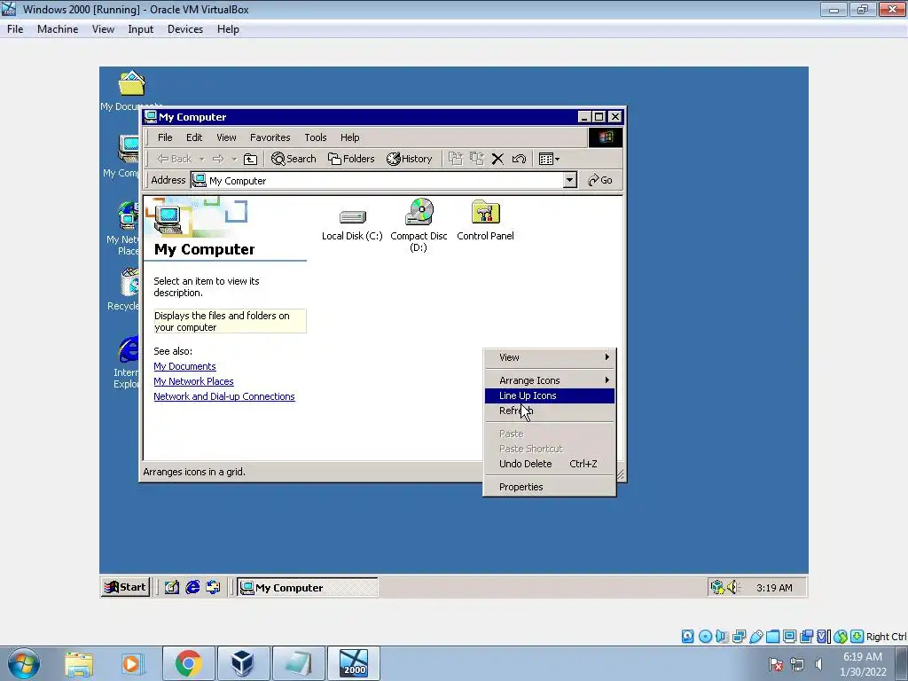Click the guest clock showing 3:19 AM

[x=774, y=588]
